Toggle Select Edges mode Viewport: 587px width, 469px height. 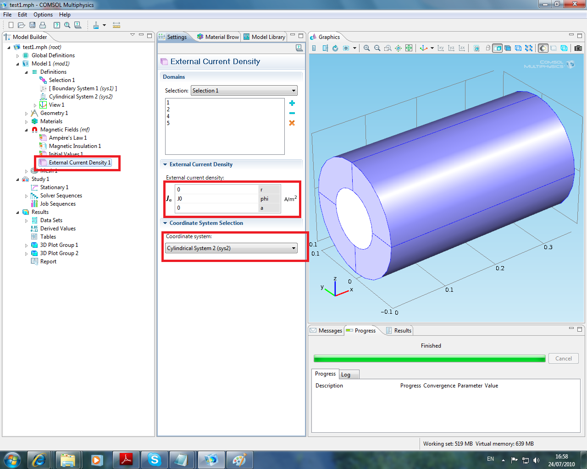point(518,48)
